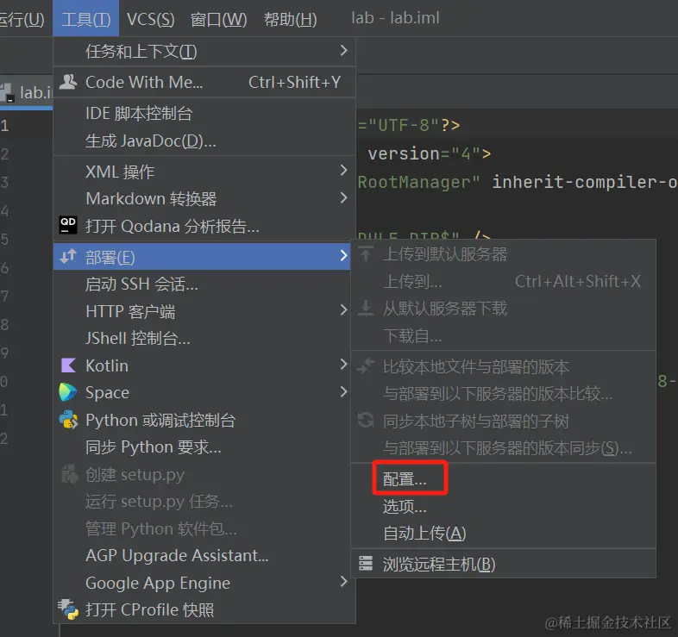Click the download from default server icon
Viewport: 678px width, 637px height.
366,308
